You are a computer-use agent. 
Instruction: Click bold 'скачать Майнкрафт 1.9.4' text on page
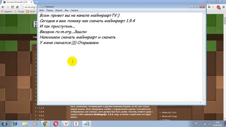point(99,114)
